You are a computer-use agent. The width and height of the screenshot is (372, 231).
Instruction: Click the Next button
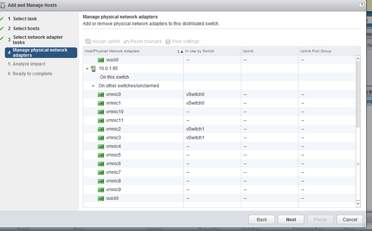291,220
